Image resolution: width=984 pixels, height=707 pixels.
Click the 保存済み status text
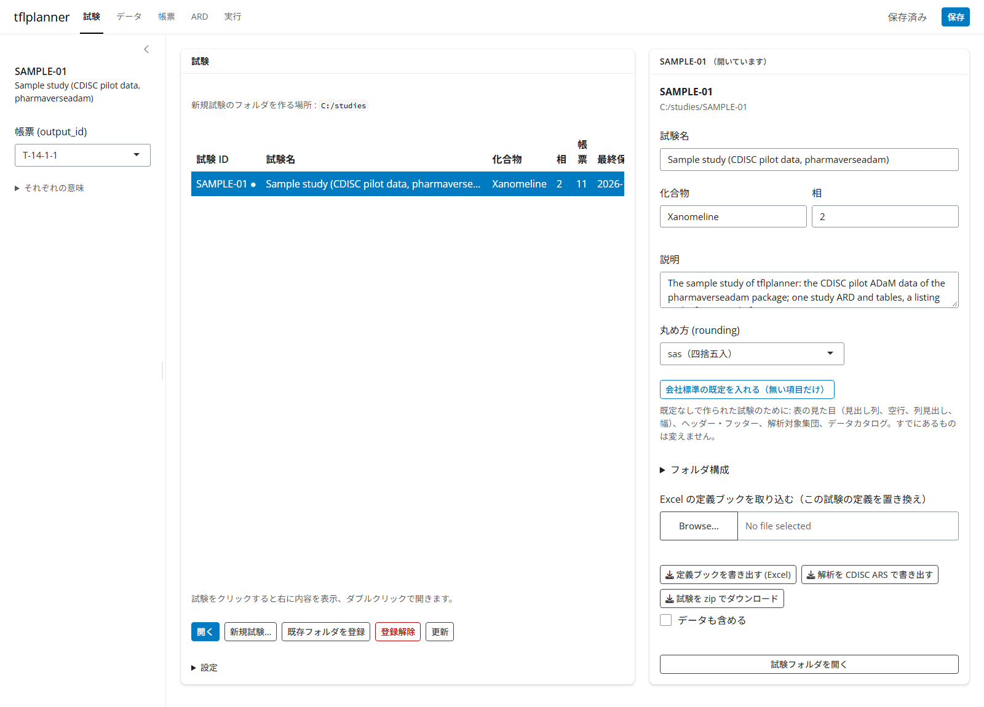pyautogui.click(x=907, y=17)
